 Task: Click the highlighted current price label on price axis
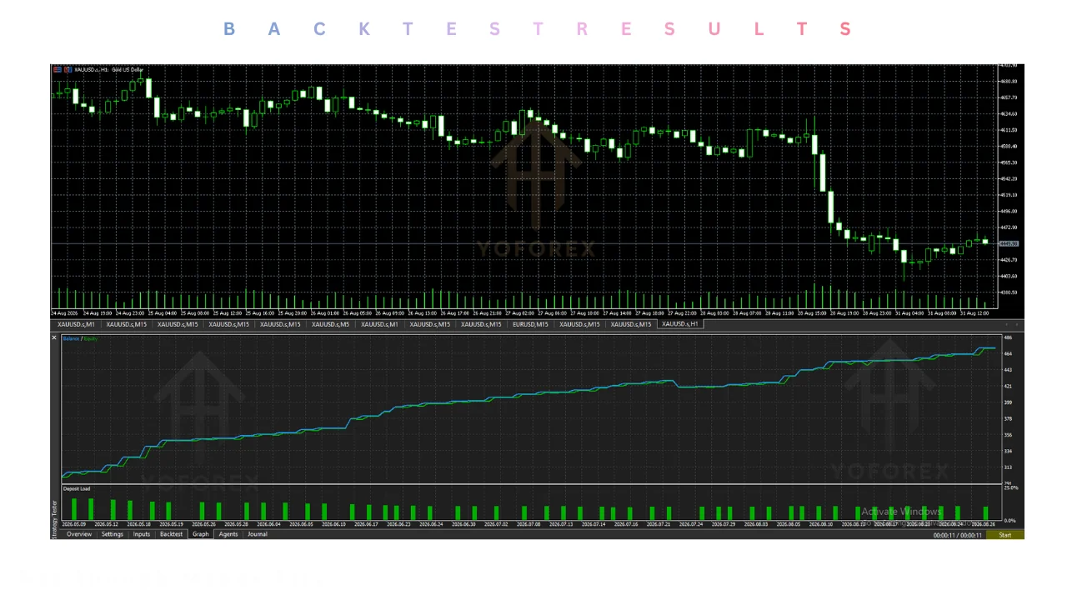point(1009,243)
